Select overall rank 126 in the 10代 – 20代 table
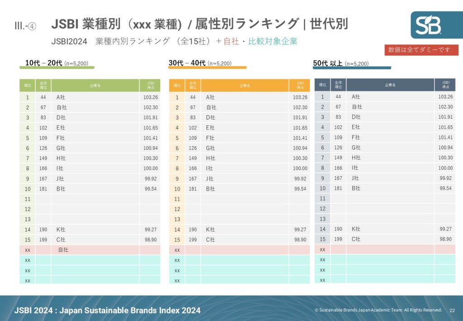Viewport: 463px width, 321px height. (43, 148)
